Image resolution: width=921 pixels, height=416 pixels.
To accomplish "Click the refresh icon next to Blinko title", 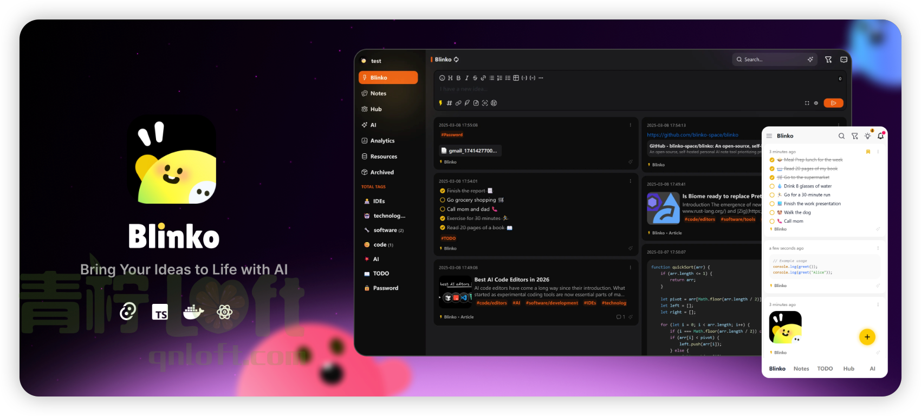I will 456,60.
